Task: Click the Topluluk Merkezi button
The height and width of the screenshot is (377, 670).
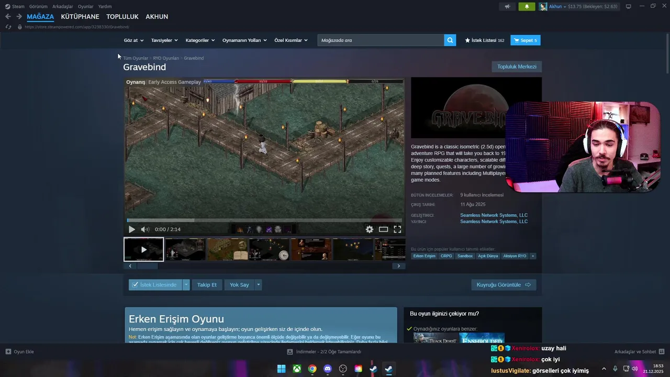Action: click(x=517, y=66)
